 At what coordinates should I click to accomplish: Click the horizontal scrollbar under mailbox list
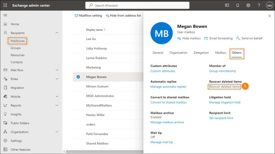(x=104, y=152)
